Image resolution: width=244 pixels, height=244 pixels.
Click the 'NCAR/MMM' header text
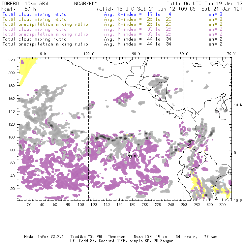(x=86, y=4)
